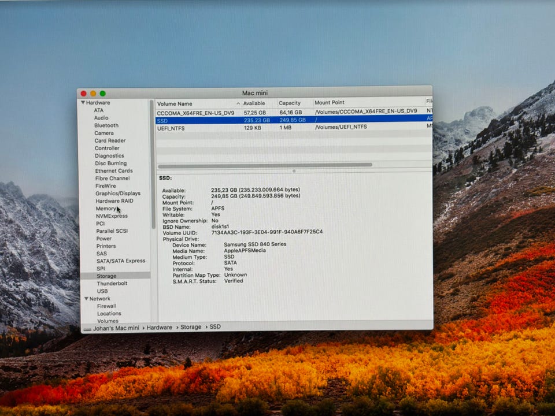Image resolution: width=555 pixels, height=416 pixels.
Task: Click the sort arrow in Volume Name header
Action: [x=238, y=103]
